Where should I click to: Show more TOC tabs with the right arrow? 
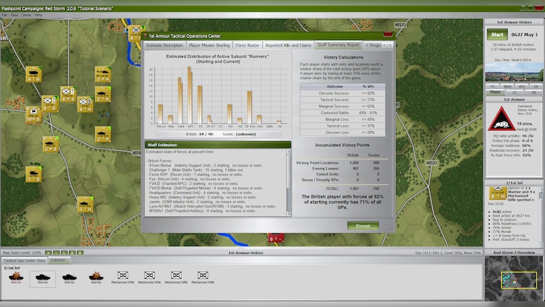(x=390, y=45)
